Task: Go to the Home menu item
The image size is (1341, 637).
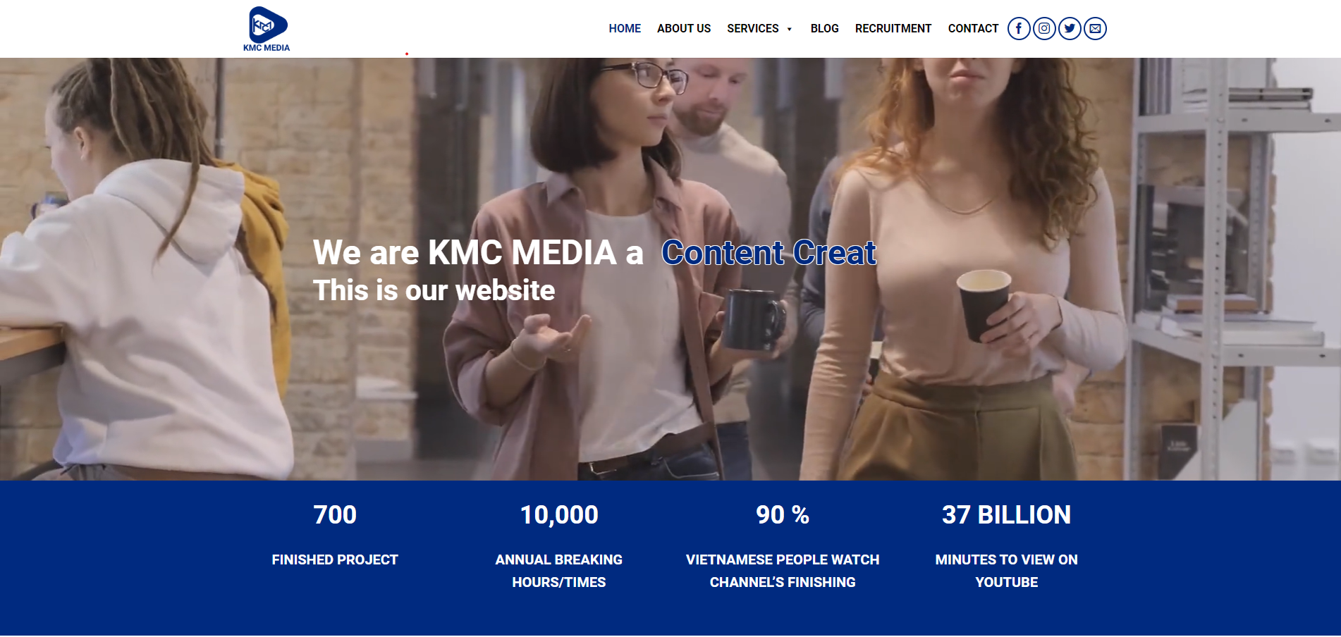Action: point(624,29)
